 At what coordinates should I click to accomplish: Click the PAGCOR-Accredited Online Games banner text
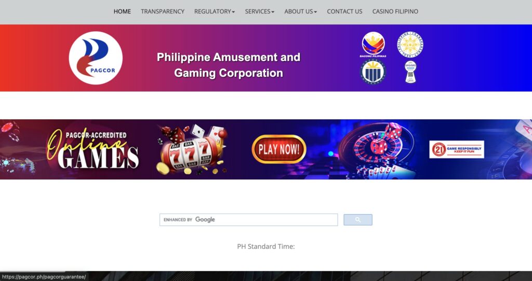(94, 149)
